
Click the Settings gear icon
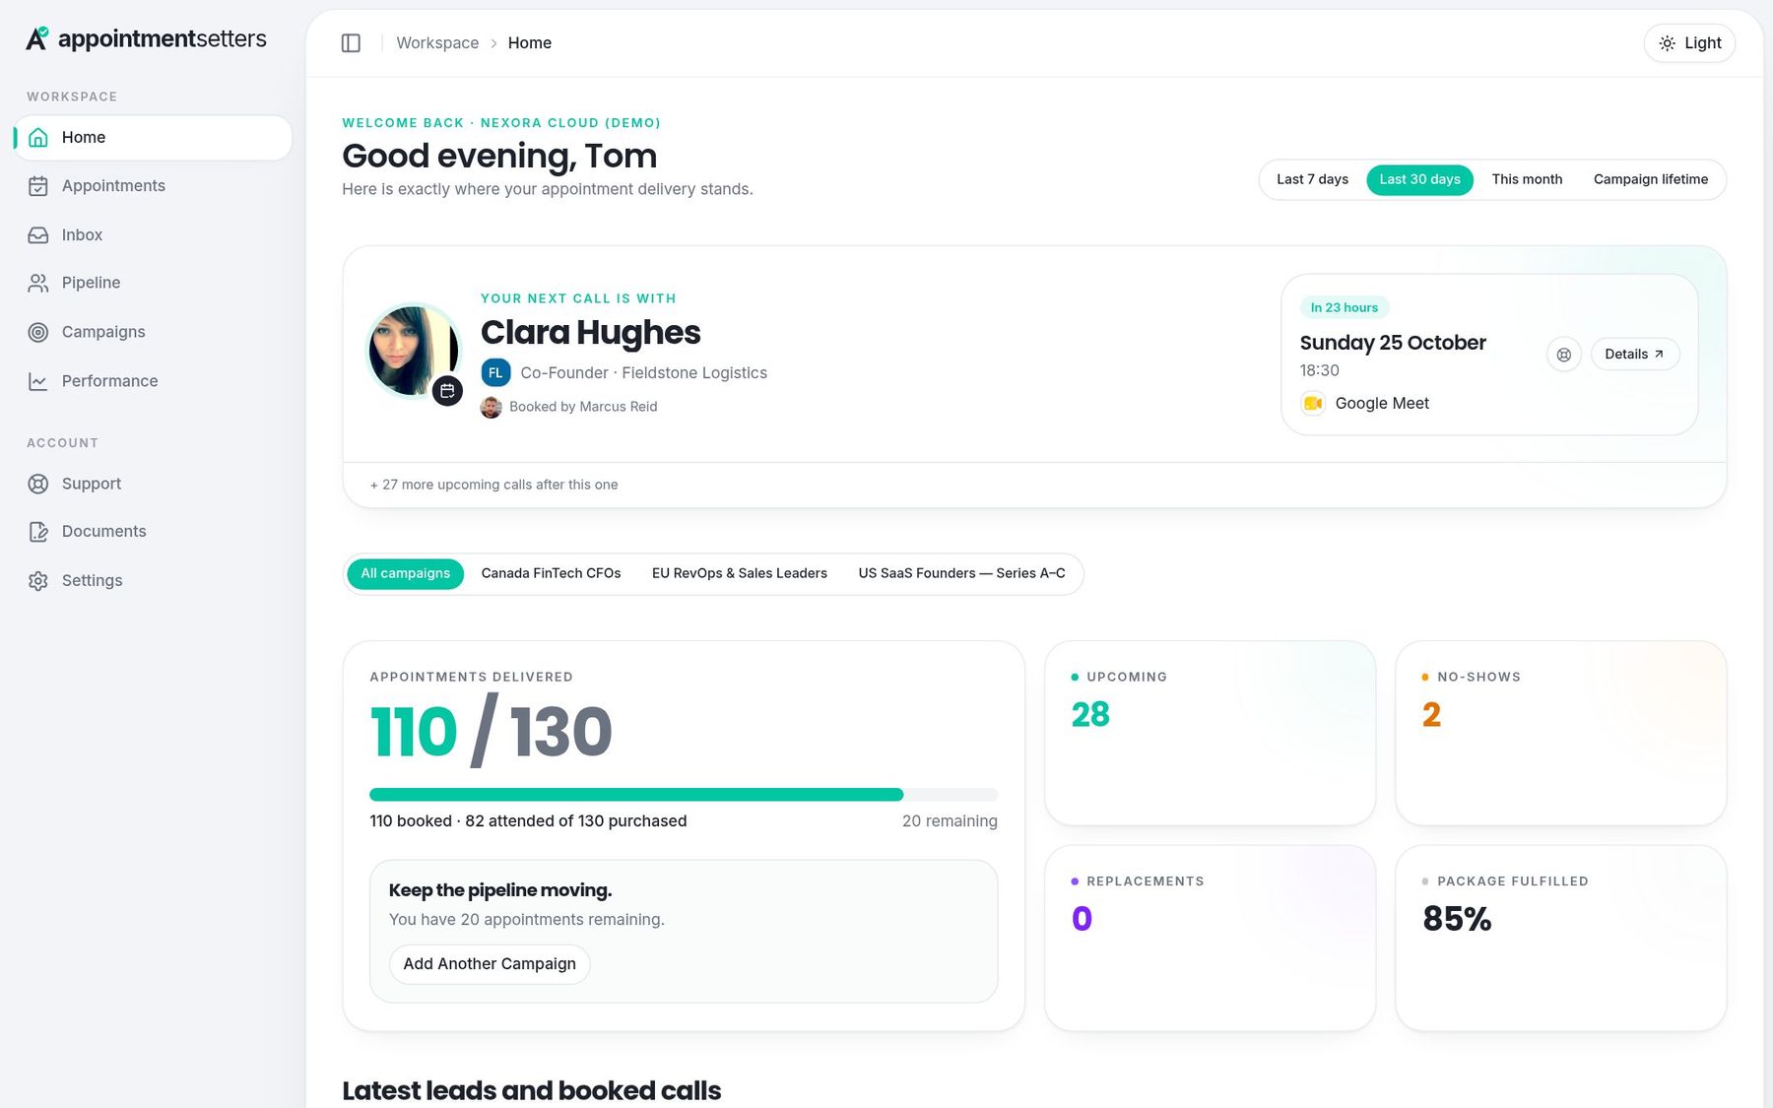[x=38, y=581]
